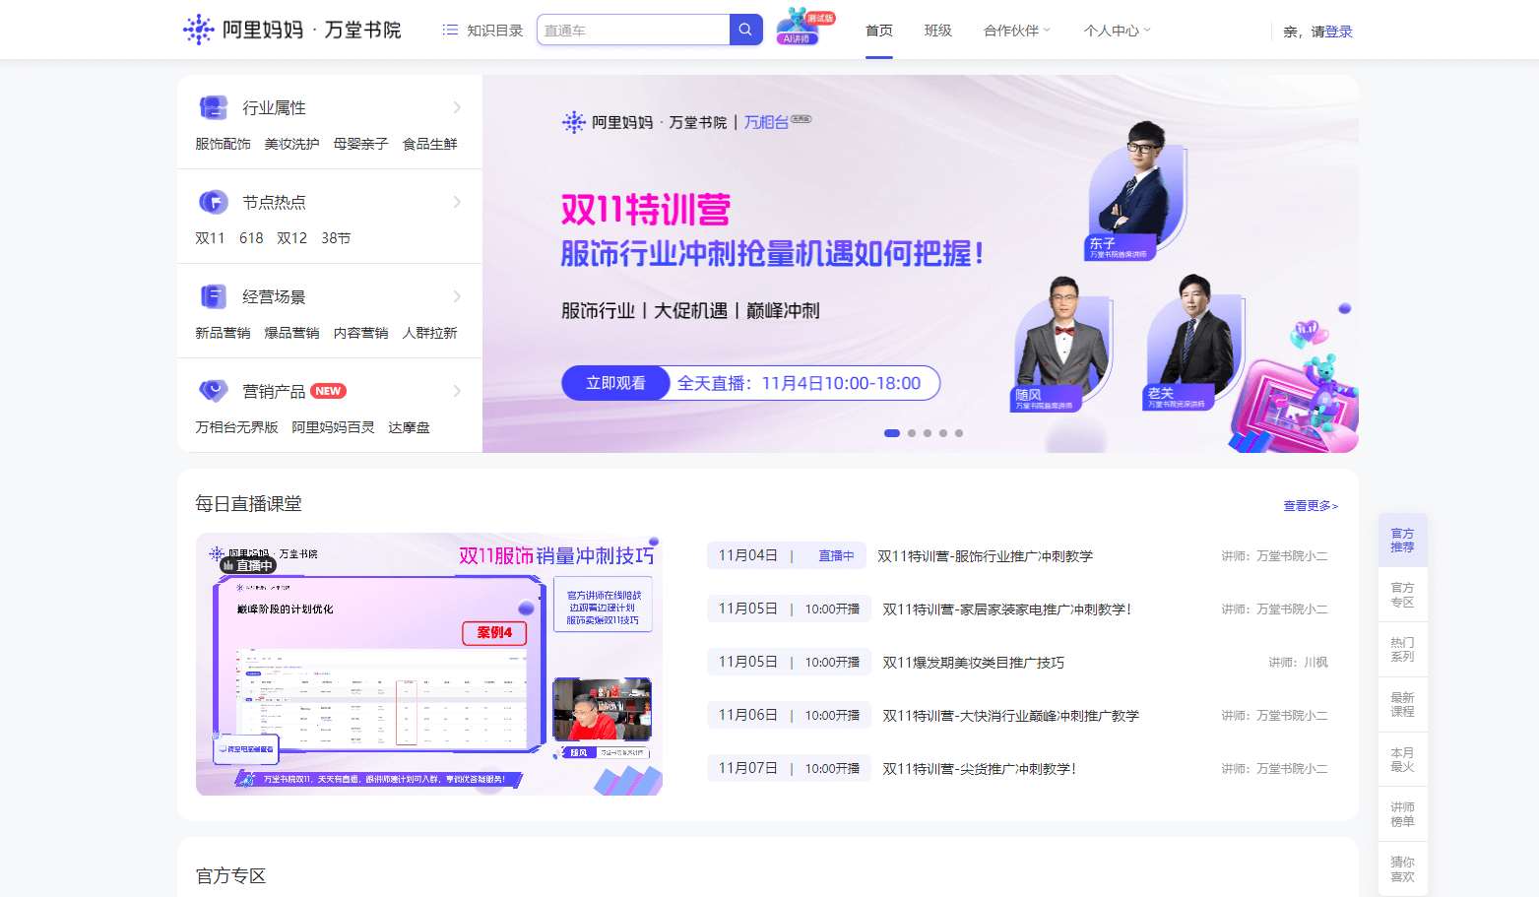Image resolution: width=1539 pixels, height=897 pixels.
Task: Expand the 行业属性 arrow
Action: point(457,107)
